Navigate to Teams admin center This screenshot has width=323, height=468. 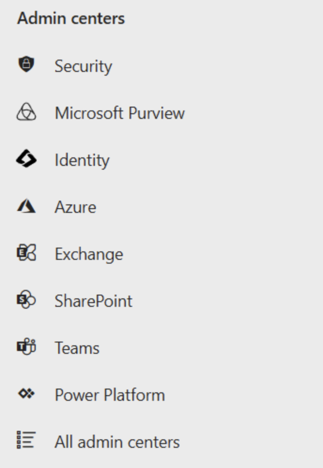click(x=77, y=348)
